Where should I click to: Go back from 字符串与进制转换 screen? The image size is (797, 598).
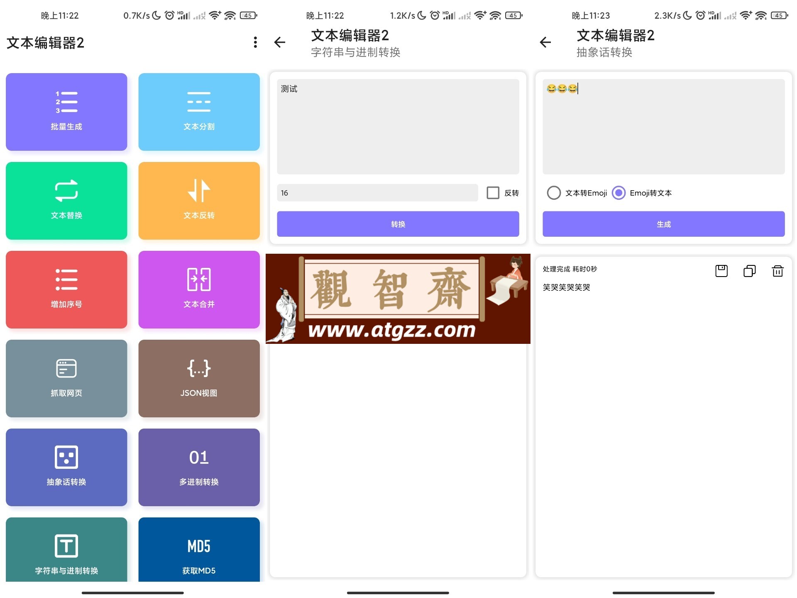[x=280, y=42]
